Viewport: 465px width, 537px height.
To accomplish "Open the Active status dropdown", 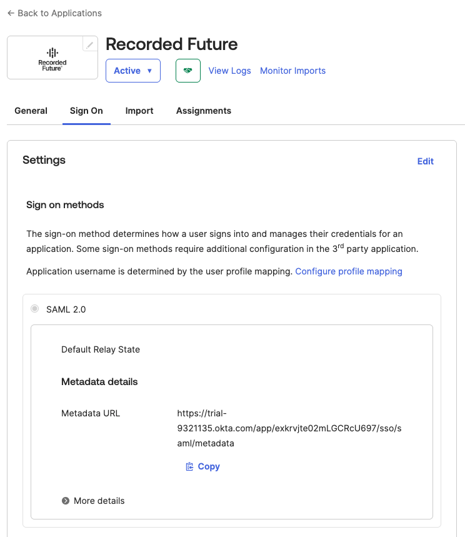I will [132, 71].
